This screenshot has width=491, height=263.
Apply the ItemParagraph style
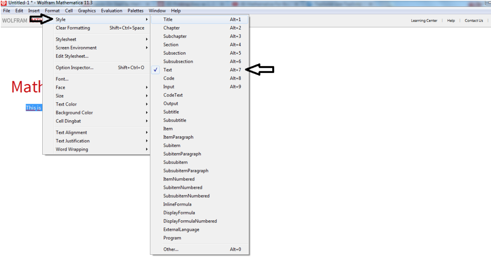200,137
